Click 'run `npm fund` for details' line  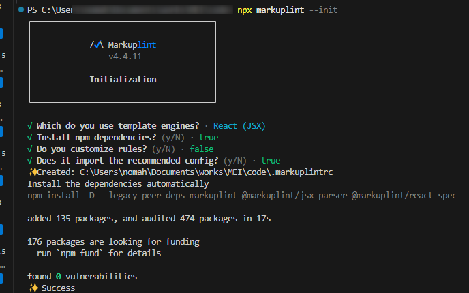tap(99, 253)
